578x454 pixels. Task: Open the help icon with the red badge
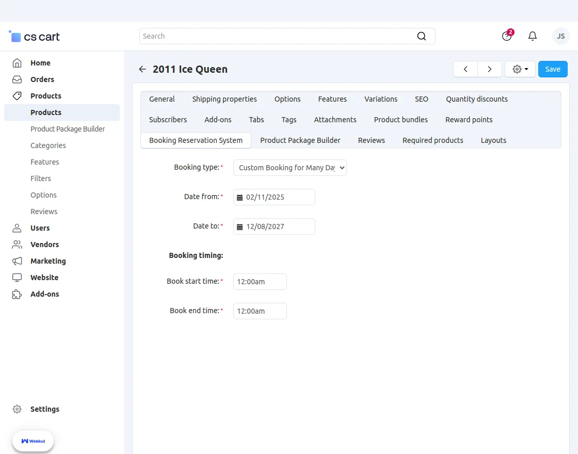click(506, 36)
